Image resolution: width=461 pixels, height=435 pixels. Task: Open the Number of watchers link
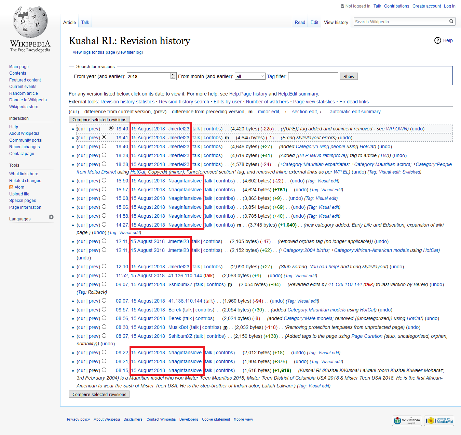(267, 102)
